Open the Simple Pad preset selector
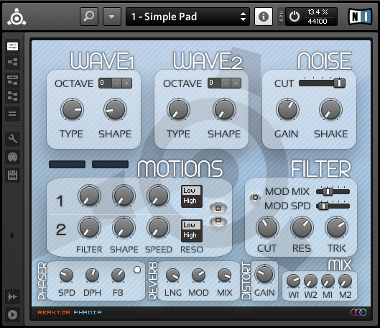 [x=187, y=17]
